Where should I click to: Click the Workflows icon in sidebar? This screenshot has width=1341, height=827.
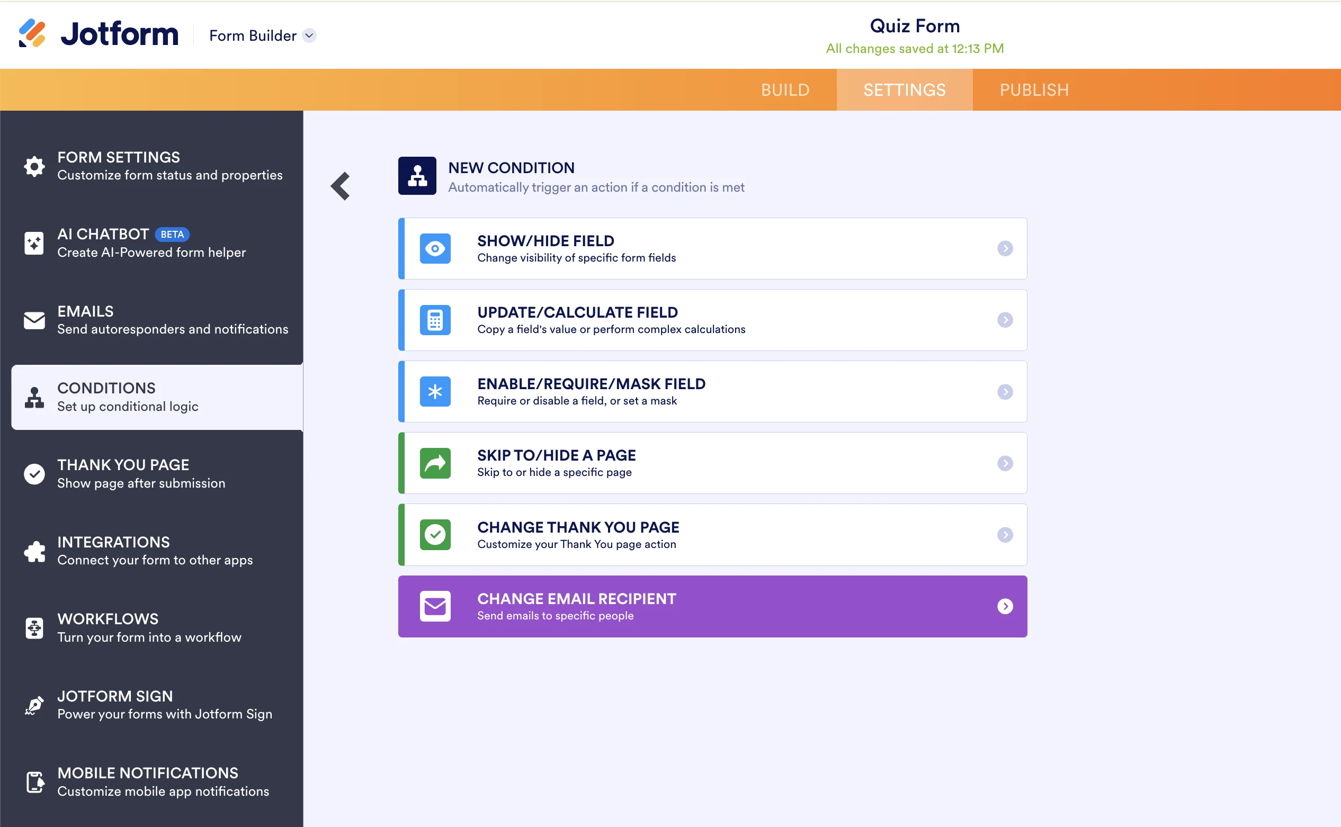click(x=34, y=628)
